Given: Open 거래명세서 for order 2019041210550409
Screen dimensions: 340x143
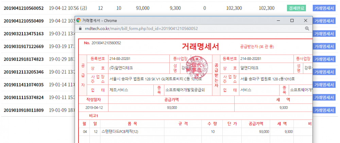Looking at the screenshot, I should 324,21.
